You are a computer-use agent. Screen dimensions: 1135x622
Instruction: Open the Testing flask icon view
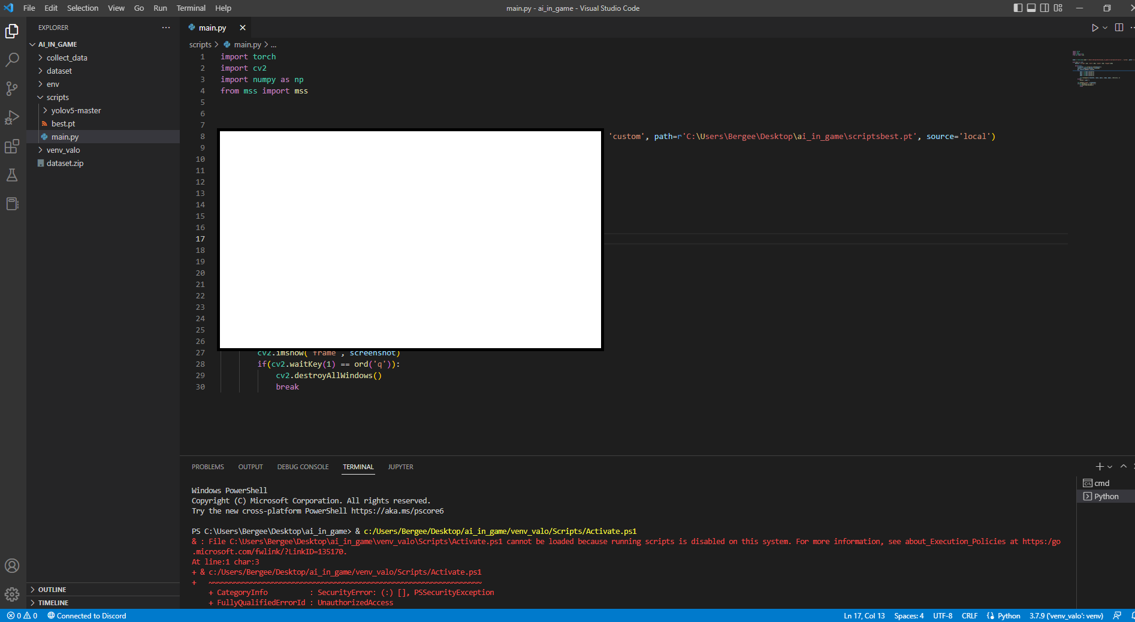point(12,175)
